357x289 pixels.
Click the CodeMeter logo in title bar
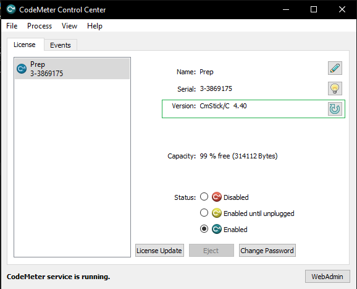[x=10, y=9]
